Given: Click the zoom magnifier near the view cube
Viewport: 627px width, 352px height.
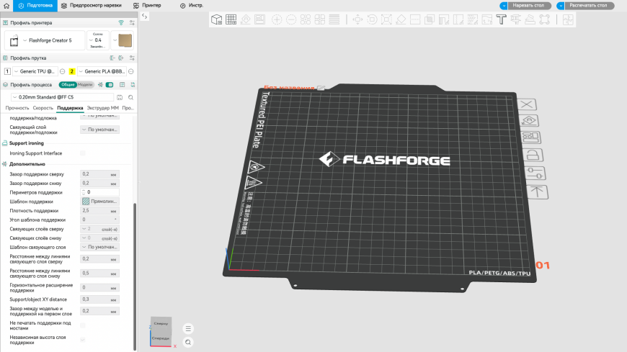Looking at the screenshot, I should pos(188,342).
